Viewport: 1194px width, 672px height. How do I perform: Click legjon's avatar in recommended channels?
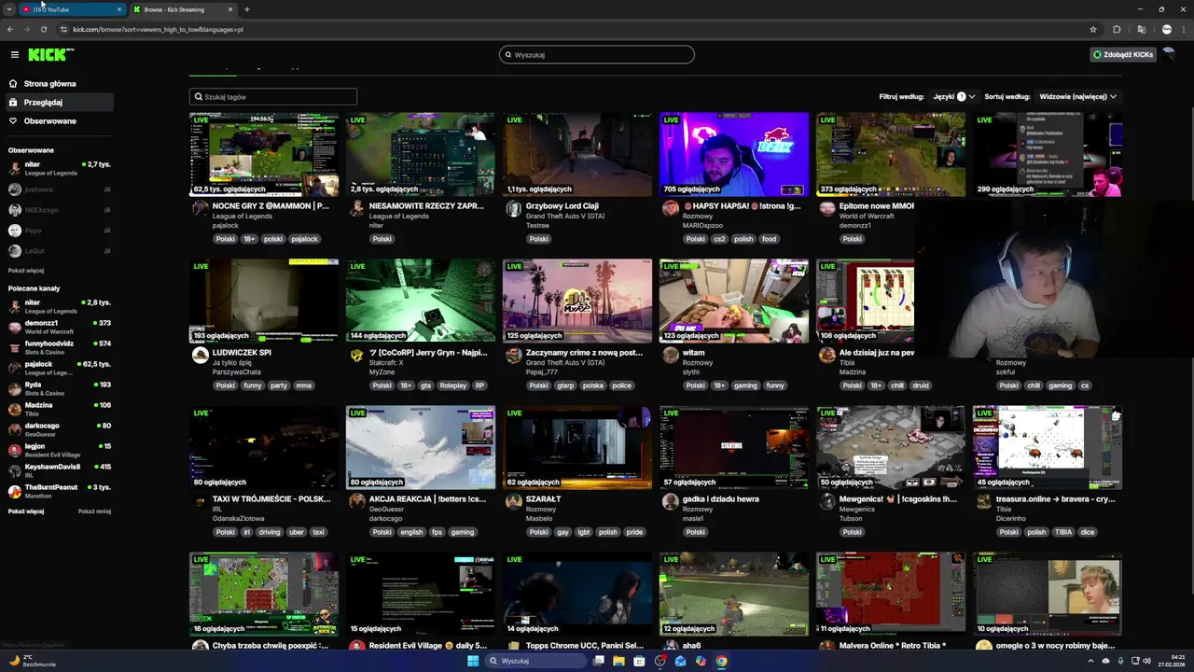click(x=15, y=450)
